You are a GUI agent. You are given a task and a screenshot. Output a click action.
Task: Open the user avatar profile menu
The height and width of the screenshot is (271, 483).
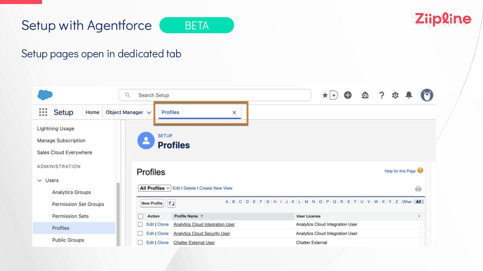427,95
